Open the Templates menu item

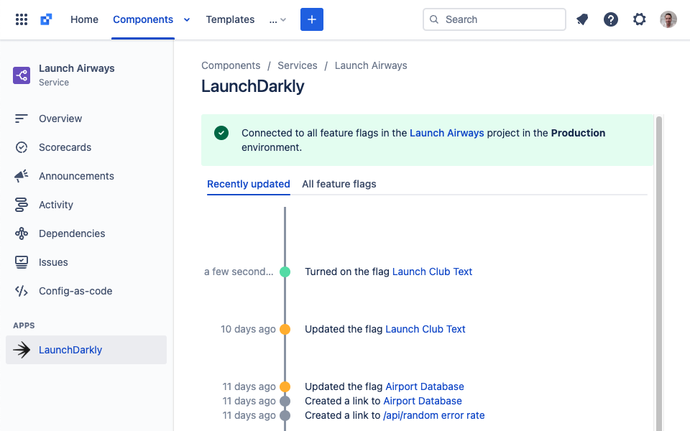(x=230, y=19)
